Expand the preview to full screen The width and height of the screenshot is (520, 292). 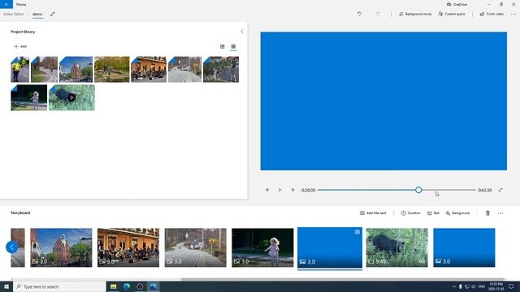click(x=500, y=190)
